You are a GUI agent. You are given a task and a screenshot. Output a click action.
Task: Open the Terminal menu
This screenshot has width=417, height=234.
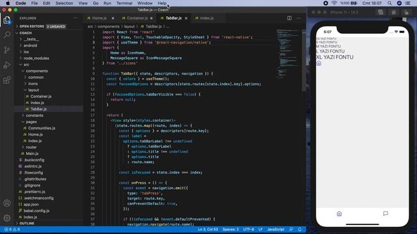coord(124,3)
